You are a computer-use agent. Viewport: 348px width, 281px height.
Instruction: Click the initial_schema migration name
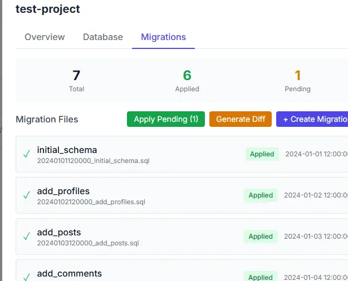tap(67, 150)
